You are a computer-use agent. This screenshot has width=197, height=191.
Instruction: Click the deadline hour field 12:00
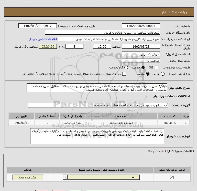pos(102,46)
